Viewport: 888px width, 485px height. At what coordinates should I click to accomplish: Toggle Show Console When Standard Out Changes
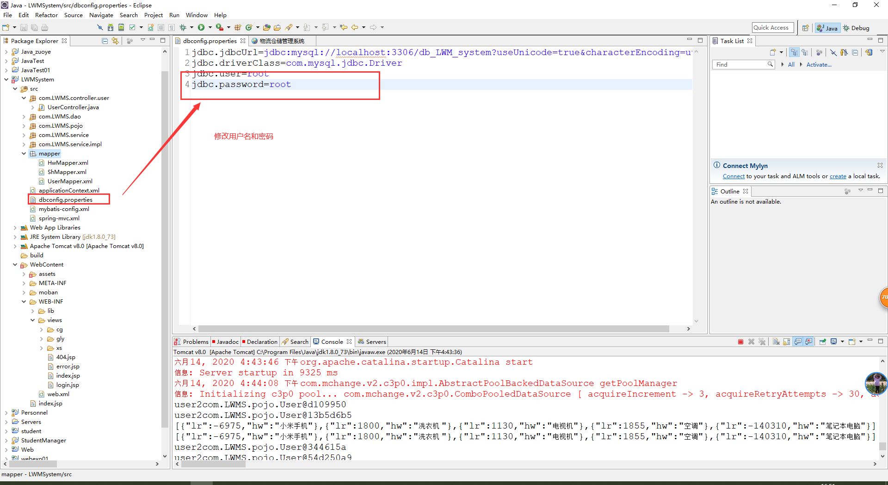tap(798, 342)
